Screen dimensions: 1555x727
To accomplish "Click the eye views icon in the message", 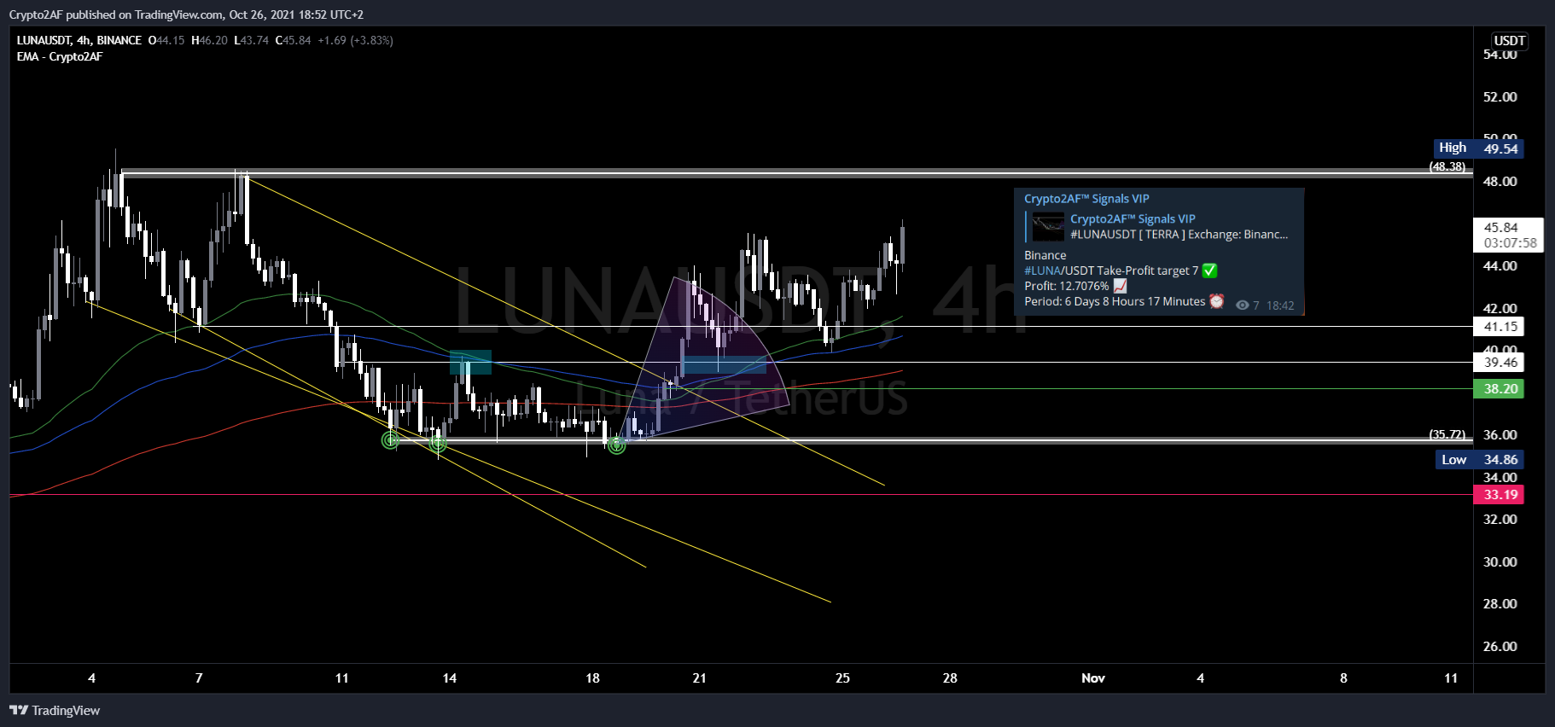I will point(1243,305).
